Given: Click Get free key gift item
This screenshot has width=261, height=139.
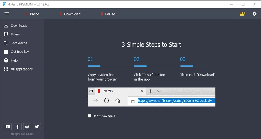Looking at the screenshot, I should point(20,52).
